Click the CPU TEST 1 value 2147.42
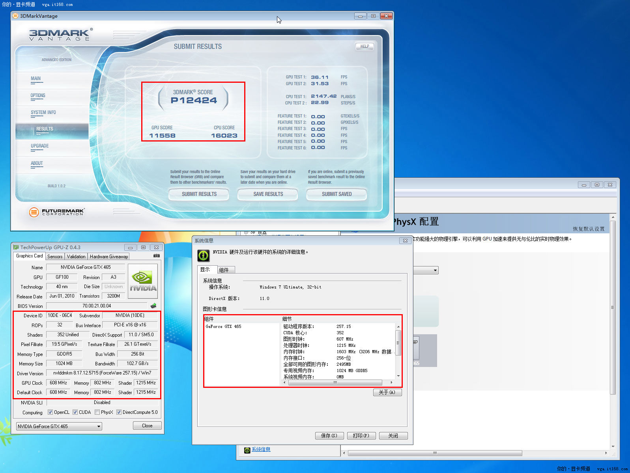 (324, 96)
